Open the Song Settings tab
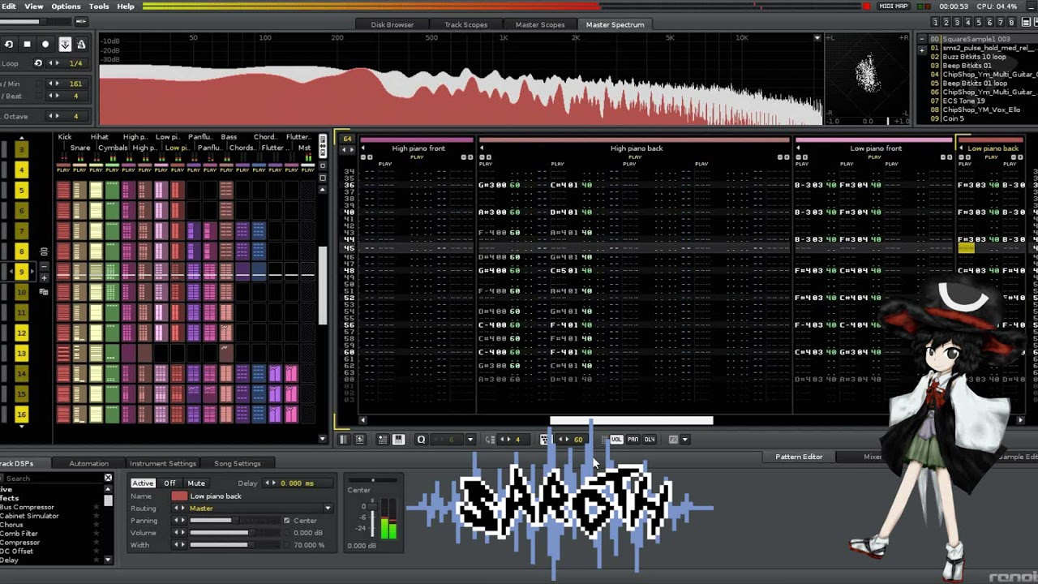 coord(237,463)
